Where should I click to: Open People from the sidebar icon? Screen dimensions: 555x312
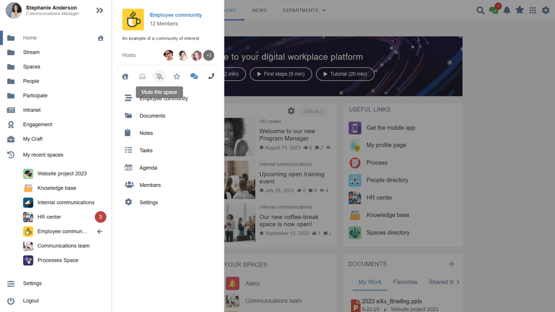pyautogui.click(x=11, y=81)
